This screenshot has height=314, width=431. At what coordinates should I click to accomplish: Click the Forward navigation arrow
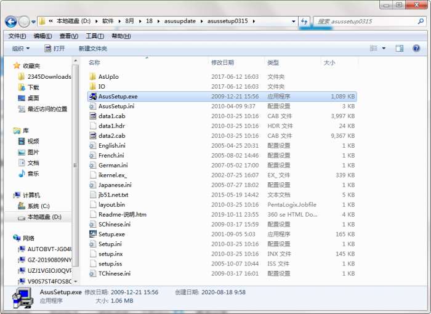coord(24,22)
